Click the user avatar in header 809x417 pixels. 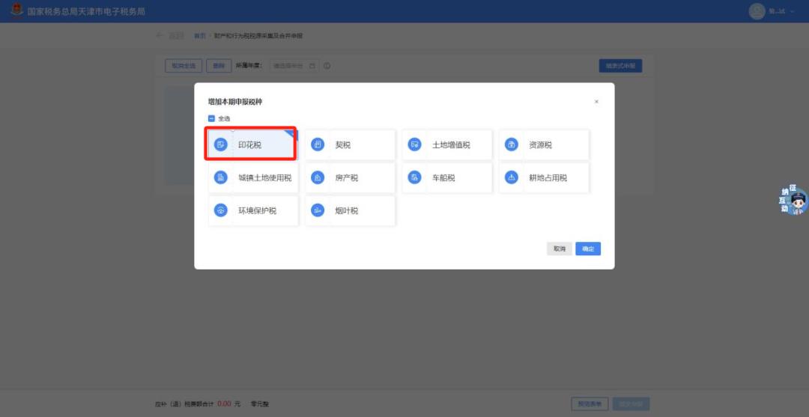(757, 11)
